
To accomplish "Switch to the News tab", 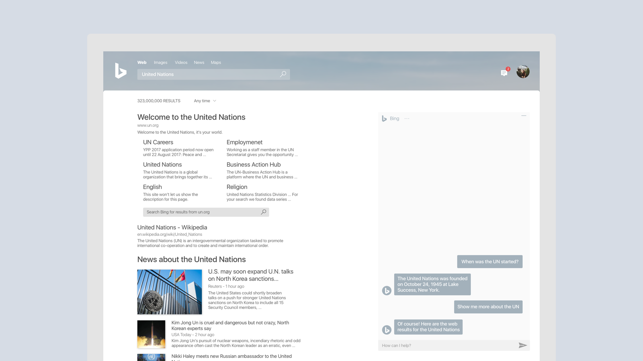I will click(199, 63).
